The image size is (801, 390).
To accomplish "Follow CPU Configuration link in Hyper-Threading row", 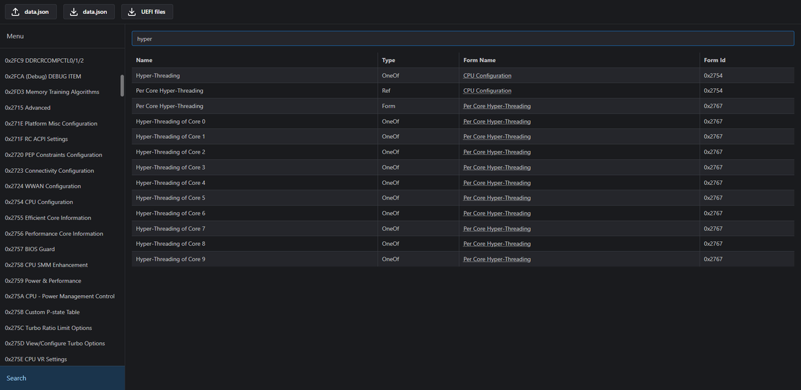I will click(487, 75).
